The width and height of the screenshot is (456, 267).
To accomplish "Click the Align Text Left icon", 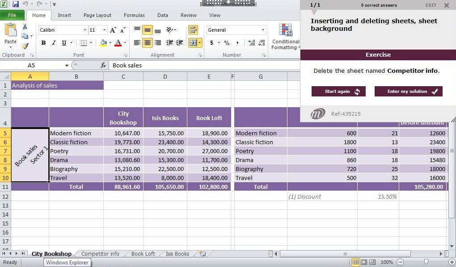I will (x=137, y=43).
